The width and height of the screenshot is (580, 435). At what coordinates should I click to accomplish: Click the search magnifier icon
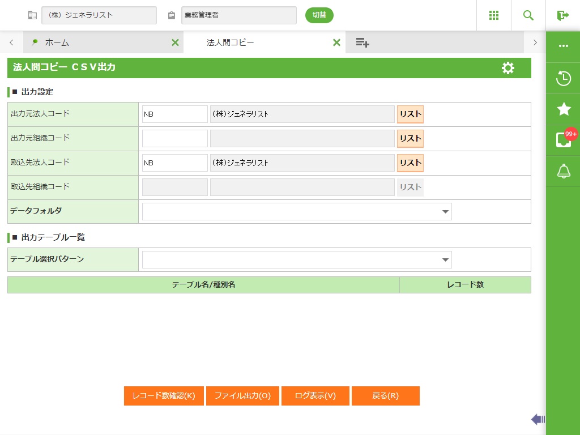tap(528, 15)
